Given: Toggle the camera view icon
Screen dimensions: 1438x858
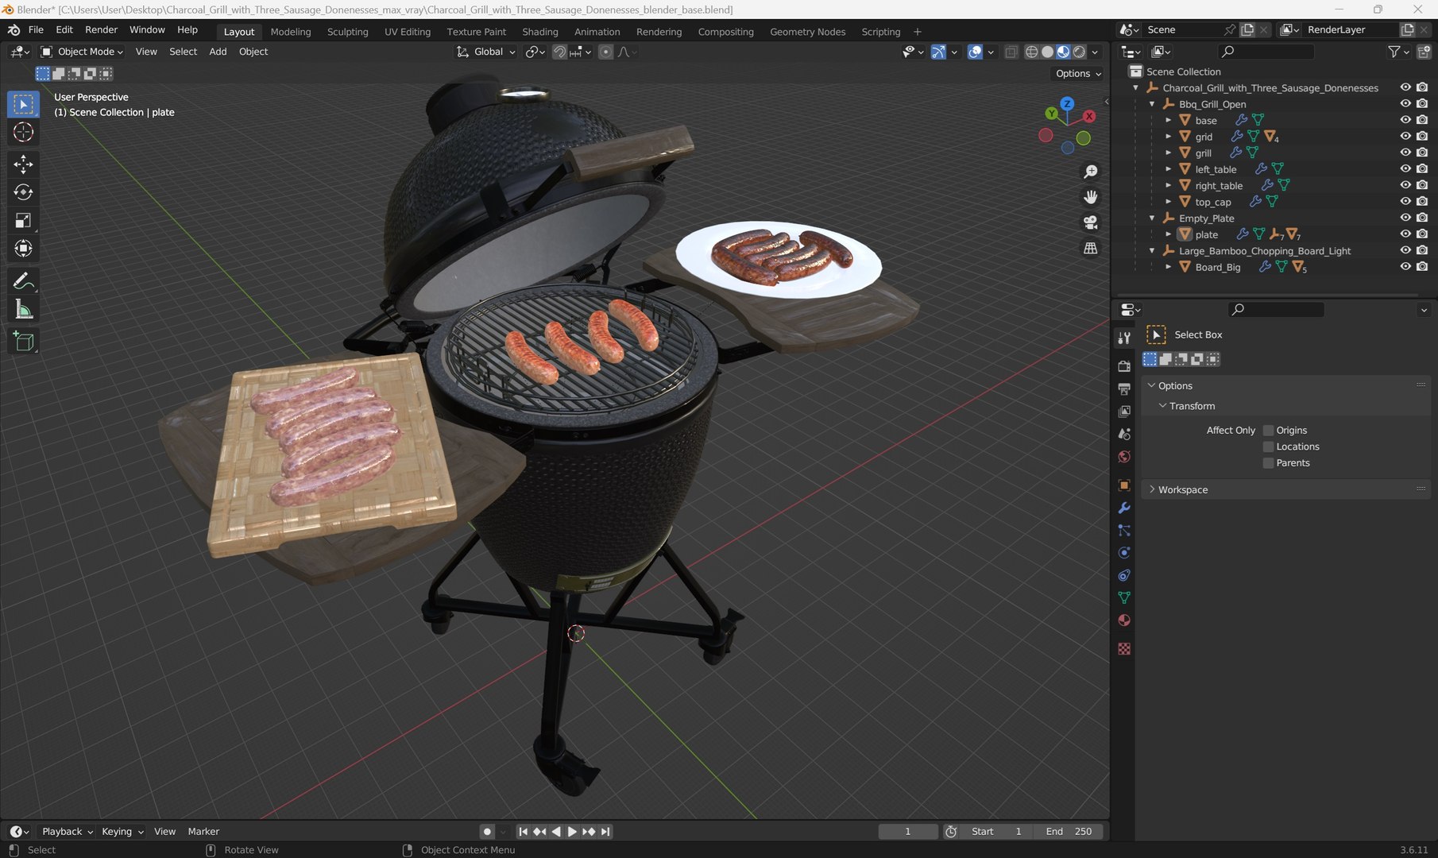Looking at the screenshot, I should pos(1091,222).
